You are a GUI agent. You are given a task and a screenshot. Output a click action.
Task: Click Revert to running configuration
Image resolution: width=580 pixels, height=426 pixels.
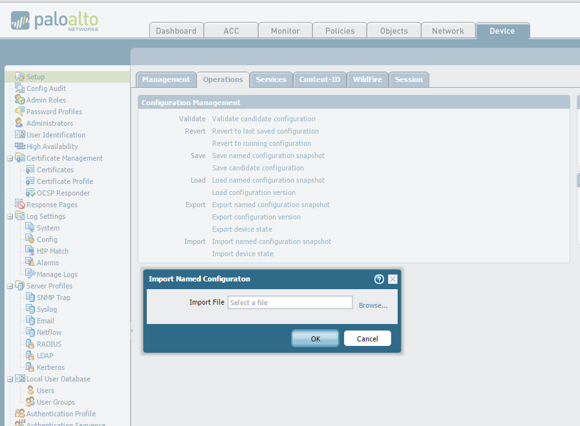click(x=261, y=143)
